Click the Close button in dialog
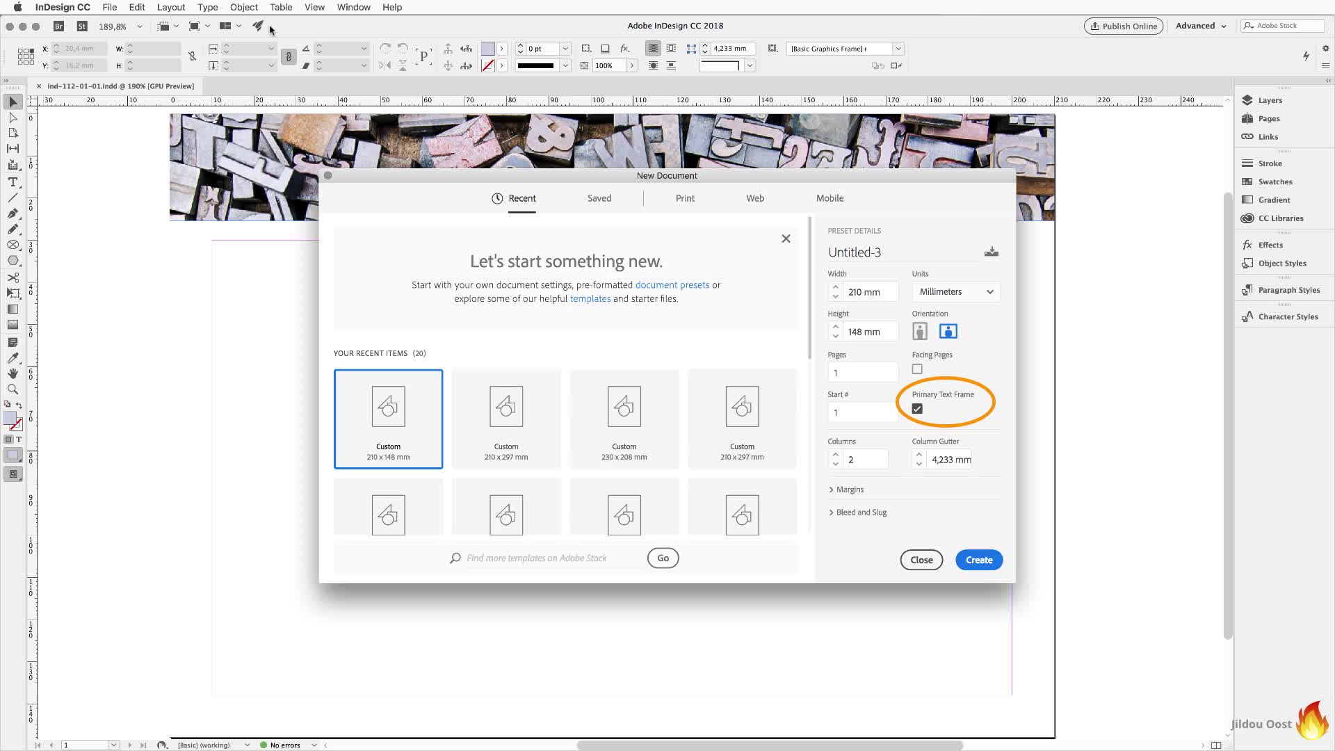Screen dimensions: 1335x751 [x=921, y=560]
